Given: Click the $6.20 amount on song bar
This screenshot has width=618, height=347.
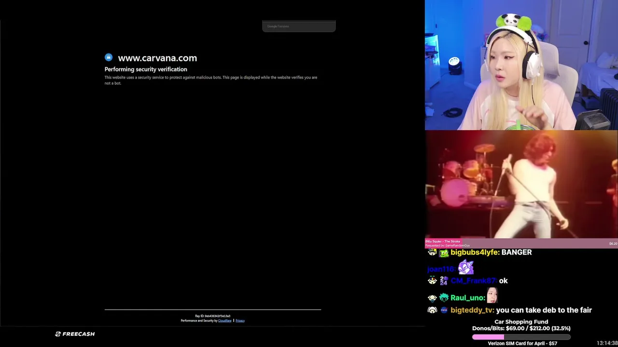Looking at the screenshot, I should tap(613, 243).
